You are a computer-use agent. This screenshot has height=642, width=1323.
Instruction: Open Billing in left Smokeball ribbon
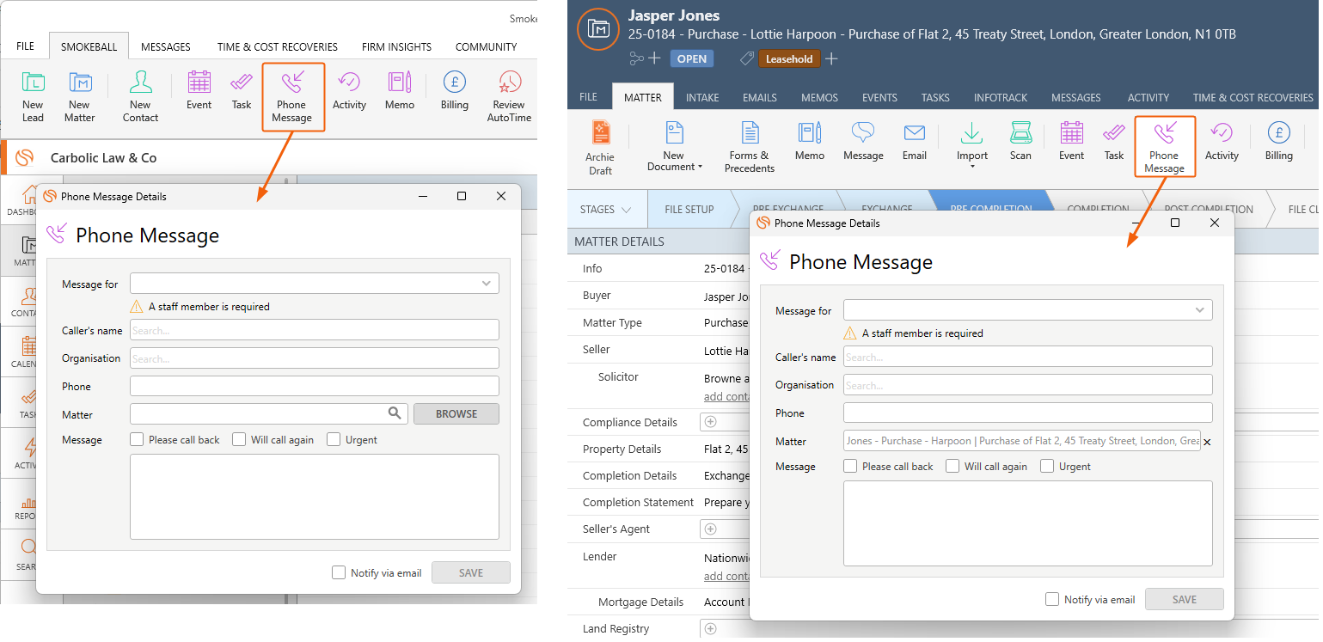coord(455,91)
